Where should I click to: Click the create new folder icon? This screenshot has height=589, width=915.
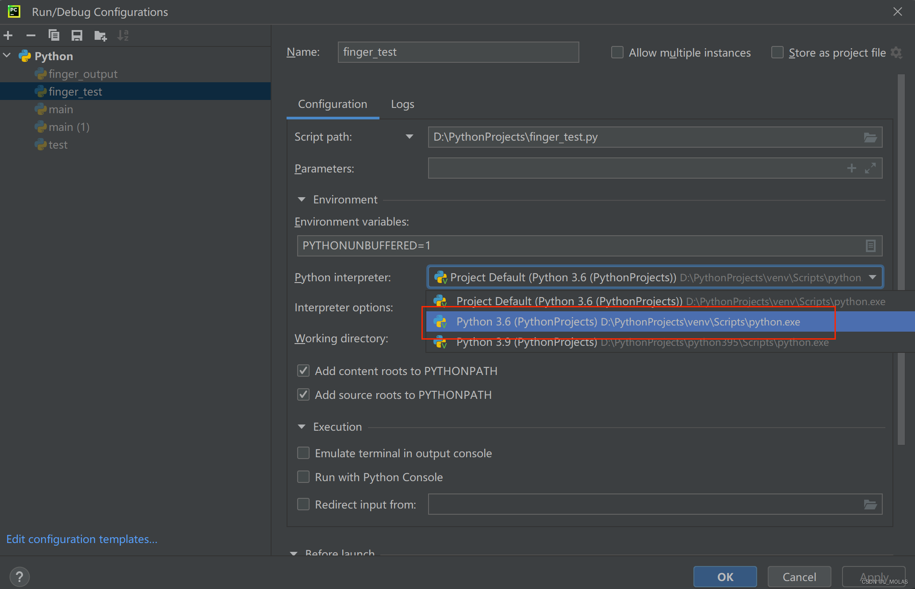tap(100, 35)
